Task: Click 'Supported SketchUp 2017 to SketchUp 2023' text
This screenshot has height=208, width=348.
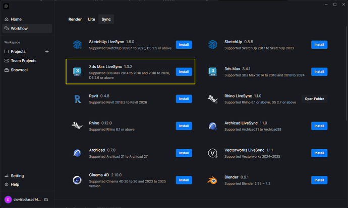Action: 259,48
